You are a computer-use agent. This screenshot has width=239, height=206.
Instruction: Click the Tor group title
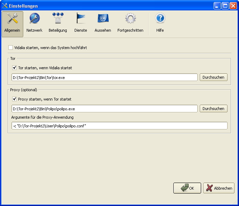(x=13, y=58)
